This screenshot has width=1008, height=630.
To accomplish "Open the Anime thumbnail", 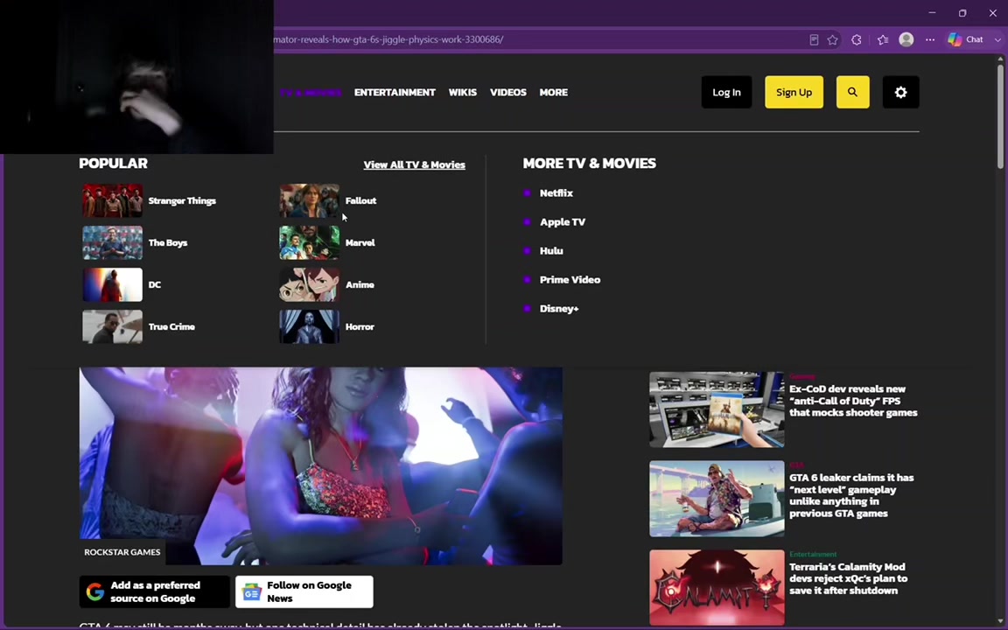I will (309, 284).
